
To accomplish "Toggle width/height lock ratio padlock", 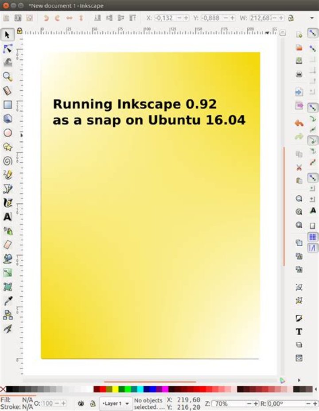I will point(291,18).
